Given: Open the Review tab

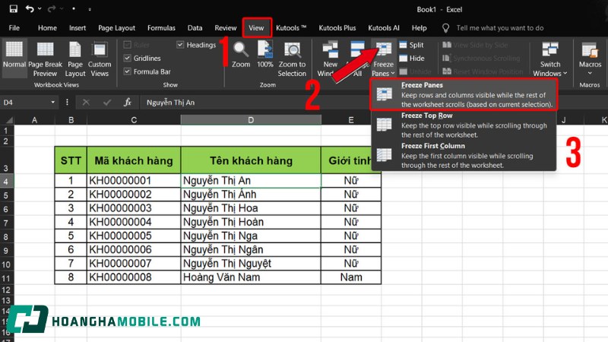Looking at the screenshot, I should (225, 28).
